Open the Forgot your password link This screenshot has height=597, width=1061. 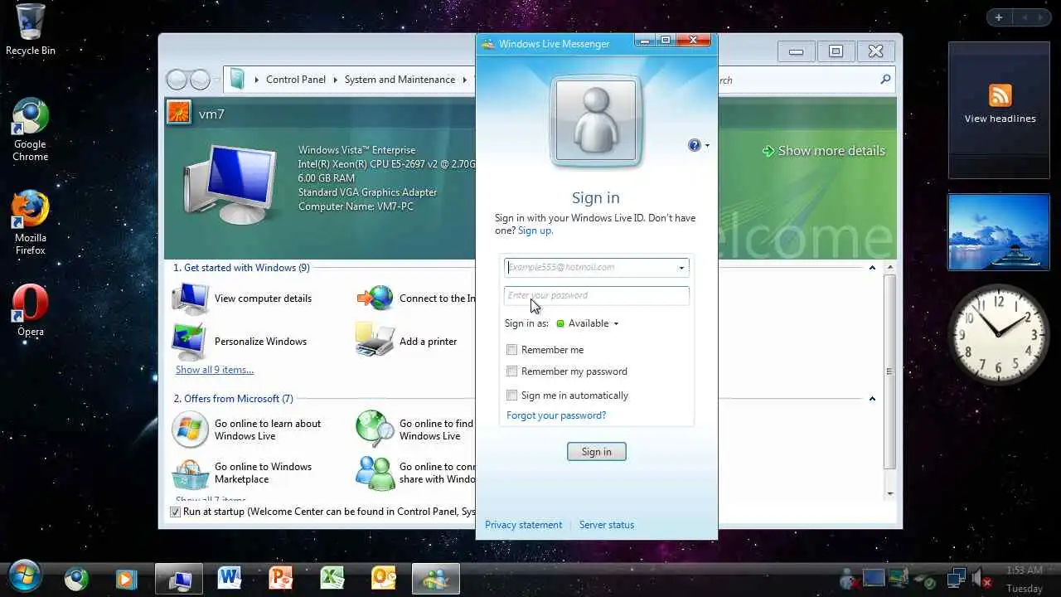pyautogui.click(x=556, y=415)
